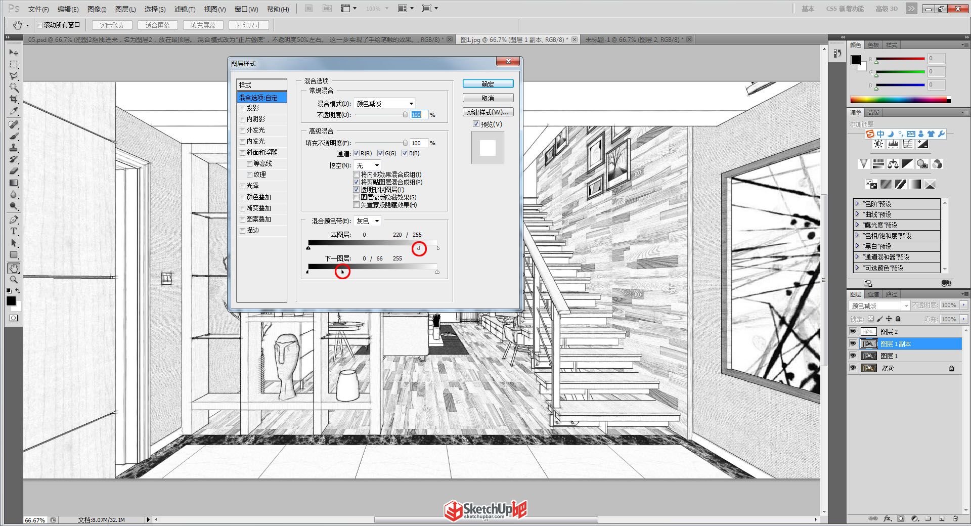Add a Curves adjustment
971x526 pixels.
[x=908, y=144]
